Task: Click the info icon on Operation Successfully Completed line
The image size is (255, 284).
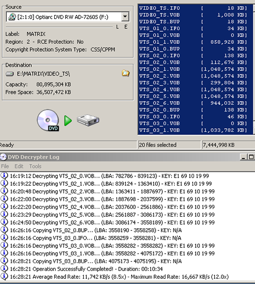Action: [4, 269]
